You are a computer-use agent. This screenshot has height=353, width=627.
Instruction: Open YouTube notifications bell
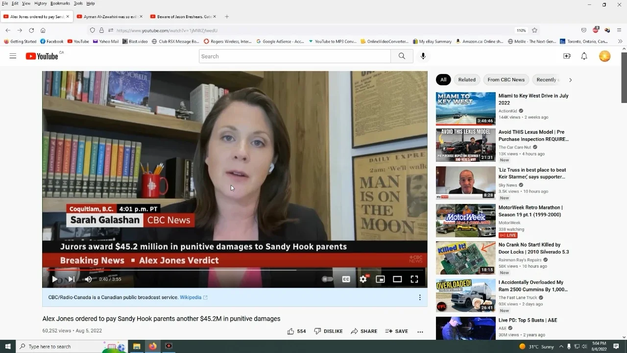(x=584, y=56)
